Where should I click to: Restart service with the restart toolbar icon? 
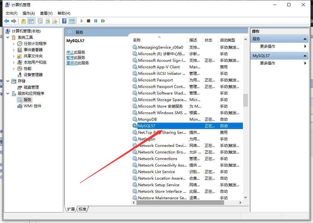click(x=103, y=21)
